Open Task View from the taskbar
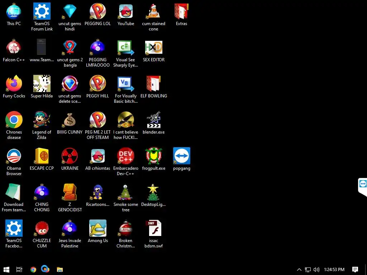This screenshot has width=367, height=275. [x=19, y=269]
